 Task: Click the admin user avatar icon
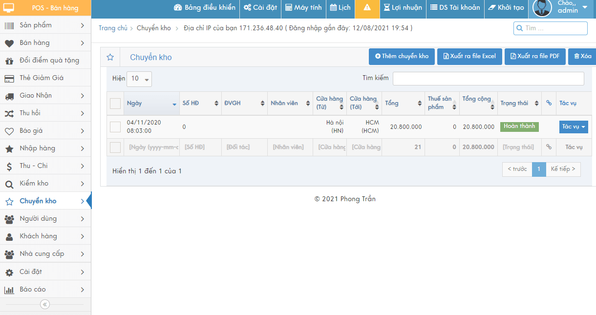click(542, 8)
